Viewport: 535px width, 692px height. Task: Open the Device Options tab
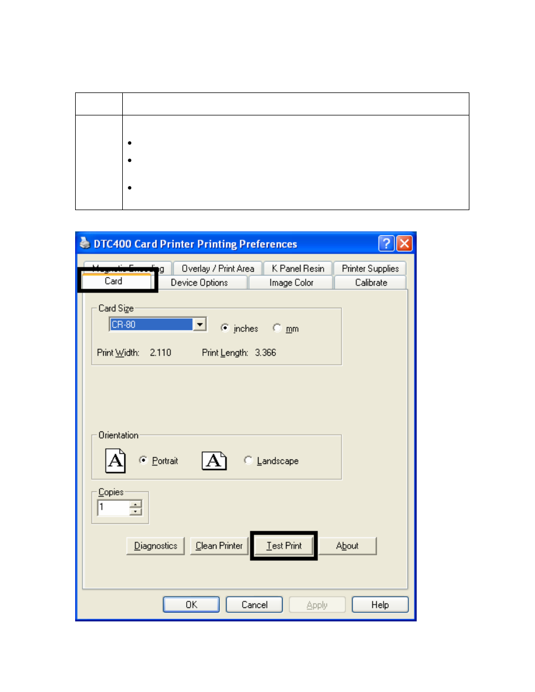(x=199, y=282)
